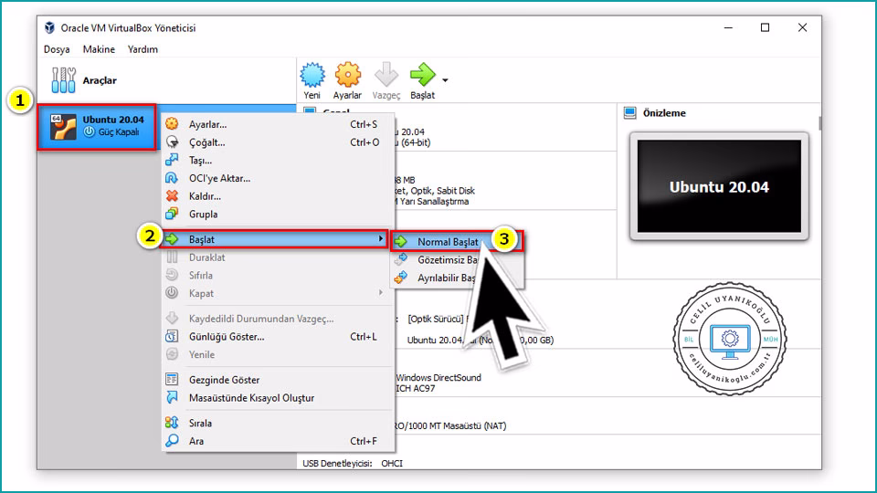
Task: Click the Çoğalt sheep icon
Action: pyautogui.click(x=172, y=142)
